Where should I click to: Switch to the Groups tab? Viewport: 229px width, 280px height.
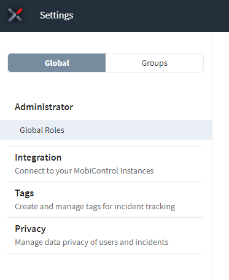[x=155, y=63]
